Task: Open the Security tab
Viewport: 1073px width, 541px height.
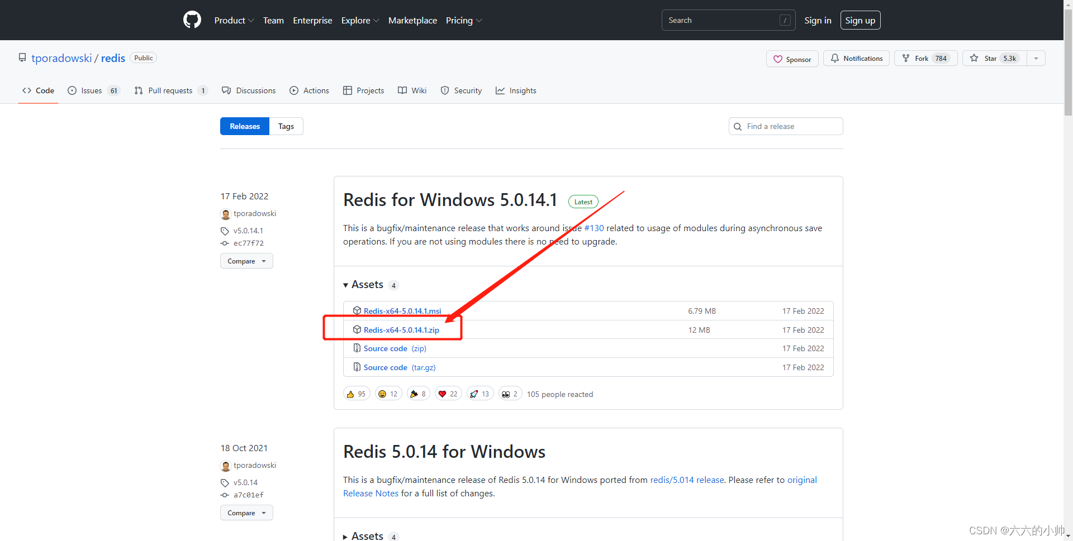Action: tap(461, 90)
